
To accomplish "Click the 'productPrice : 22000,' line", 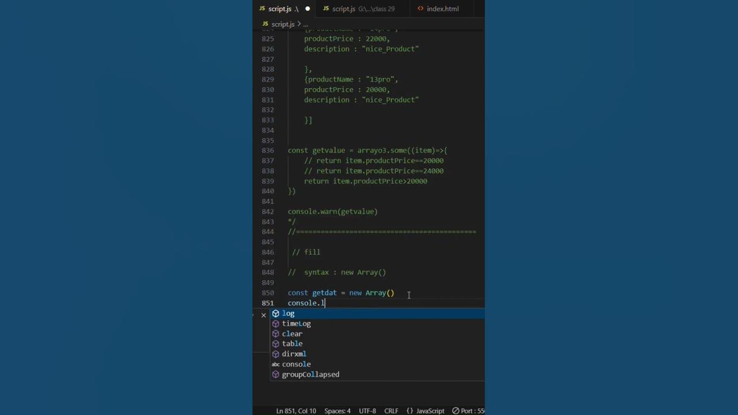I will [347, 39].
